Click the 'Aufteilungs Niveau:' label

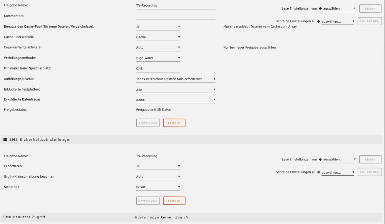click(18, 79)
